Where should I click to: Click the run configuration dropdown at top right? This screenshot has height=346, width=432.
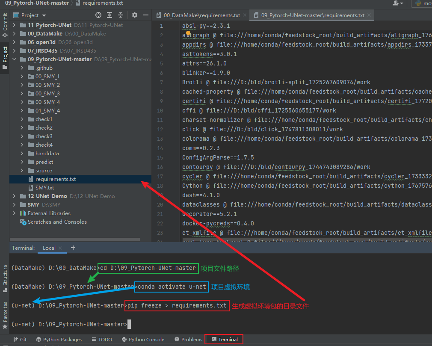[x=422, y=3]
